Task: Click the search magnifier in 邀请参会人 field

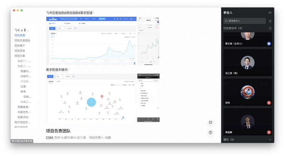Action: click(x=226, y=21)
